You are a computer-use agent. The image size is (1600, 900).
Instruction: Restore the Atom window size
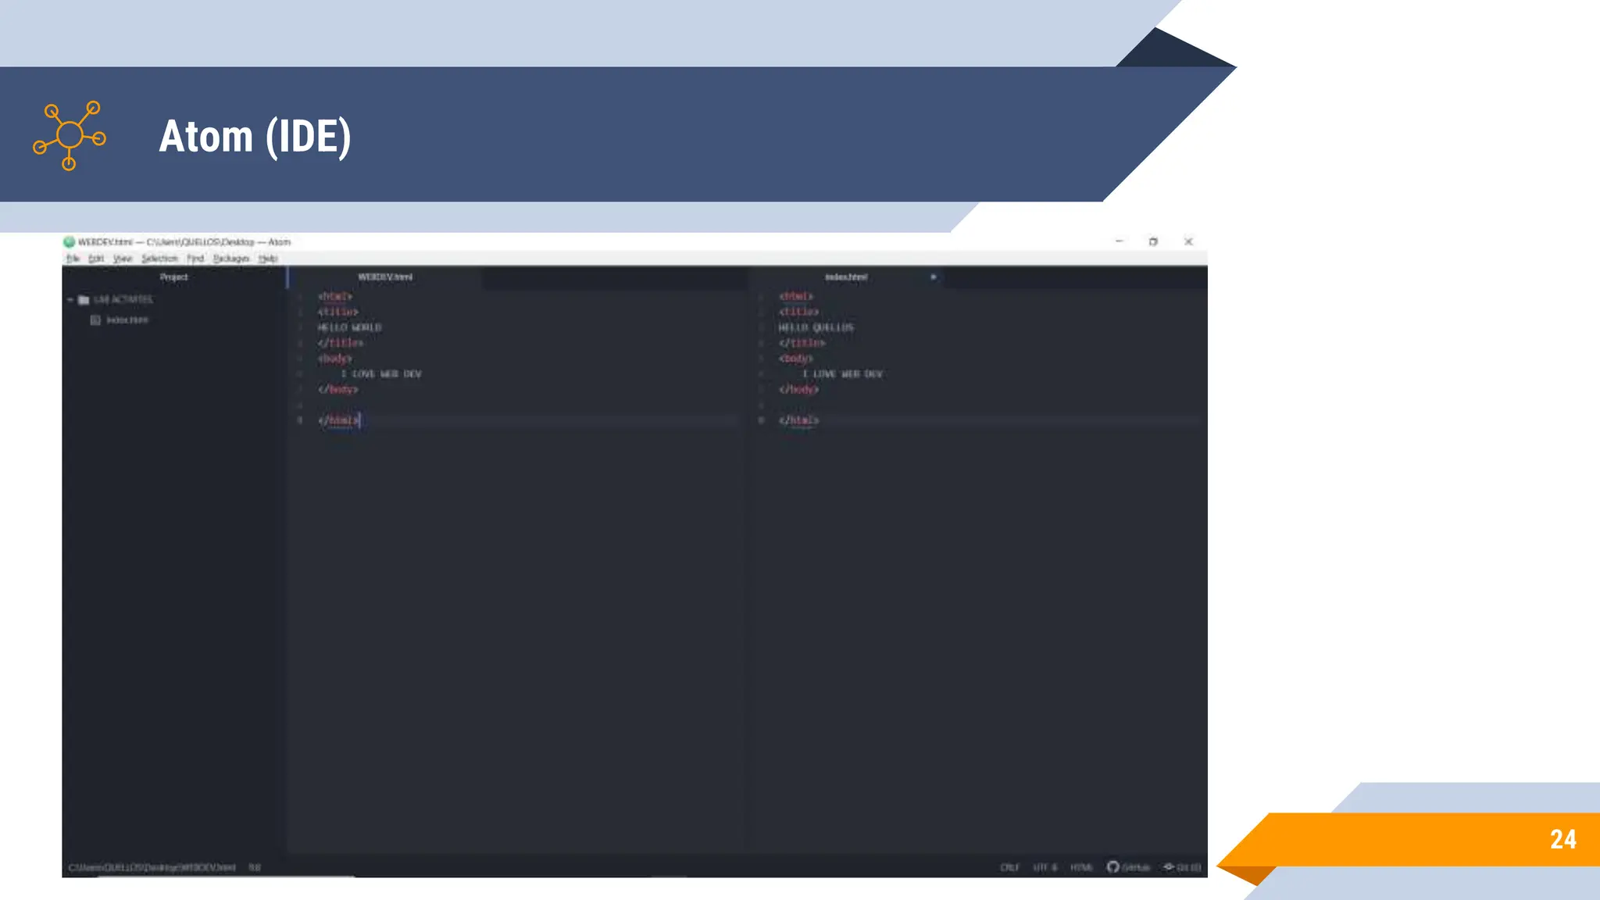1153,242
